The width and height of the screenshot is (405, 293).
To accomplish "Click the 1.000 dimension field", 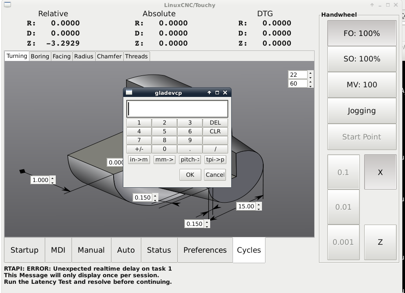I will 40,180.
